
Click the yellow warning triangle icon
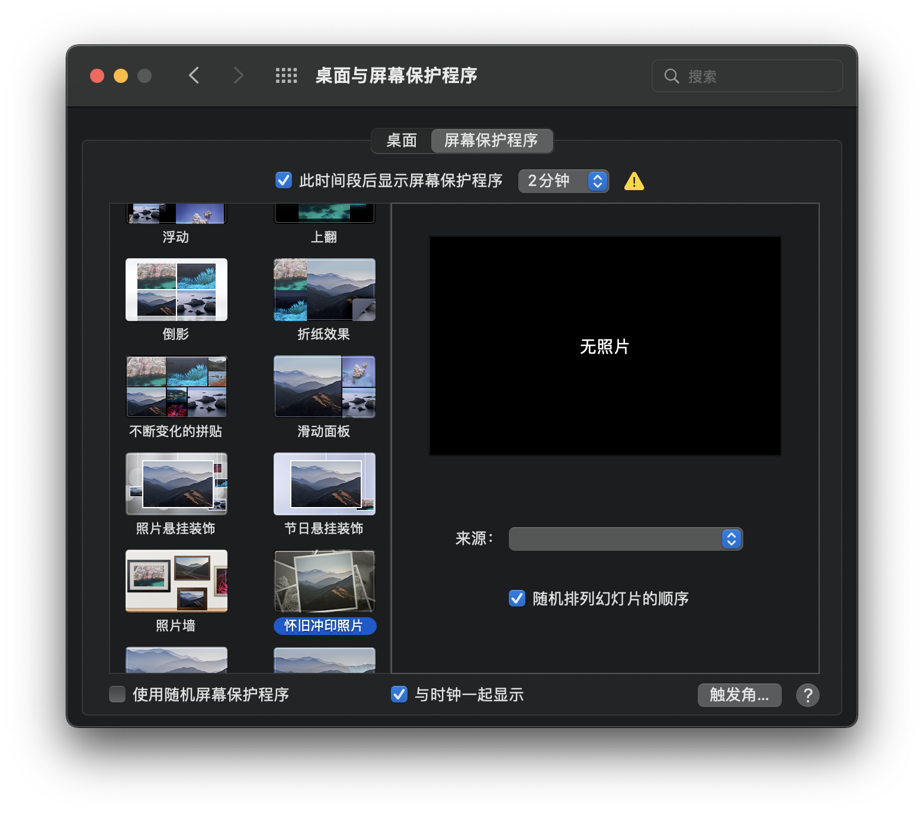[634, 181]
